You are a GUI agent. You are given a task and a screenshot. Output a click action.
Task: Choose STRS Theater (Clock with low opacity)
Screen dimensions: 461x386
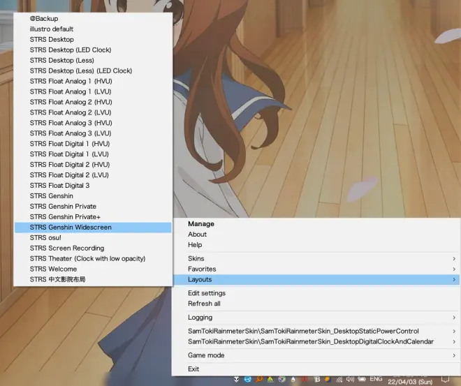click(93, 258)
